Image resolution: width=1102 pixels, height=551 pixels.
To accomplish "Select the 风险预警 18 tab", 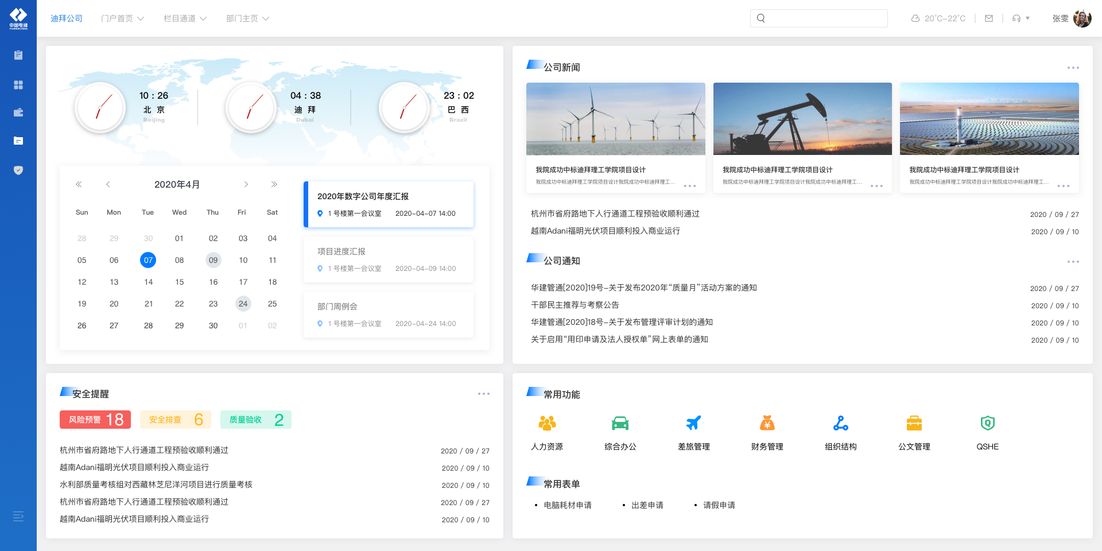I will point(95,420).
